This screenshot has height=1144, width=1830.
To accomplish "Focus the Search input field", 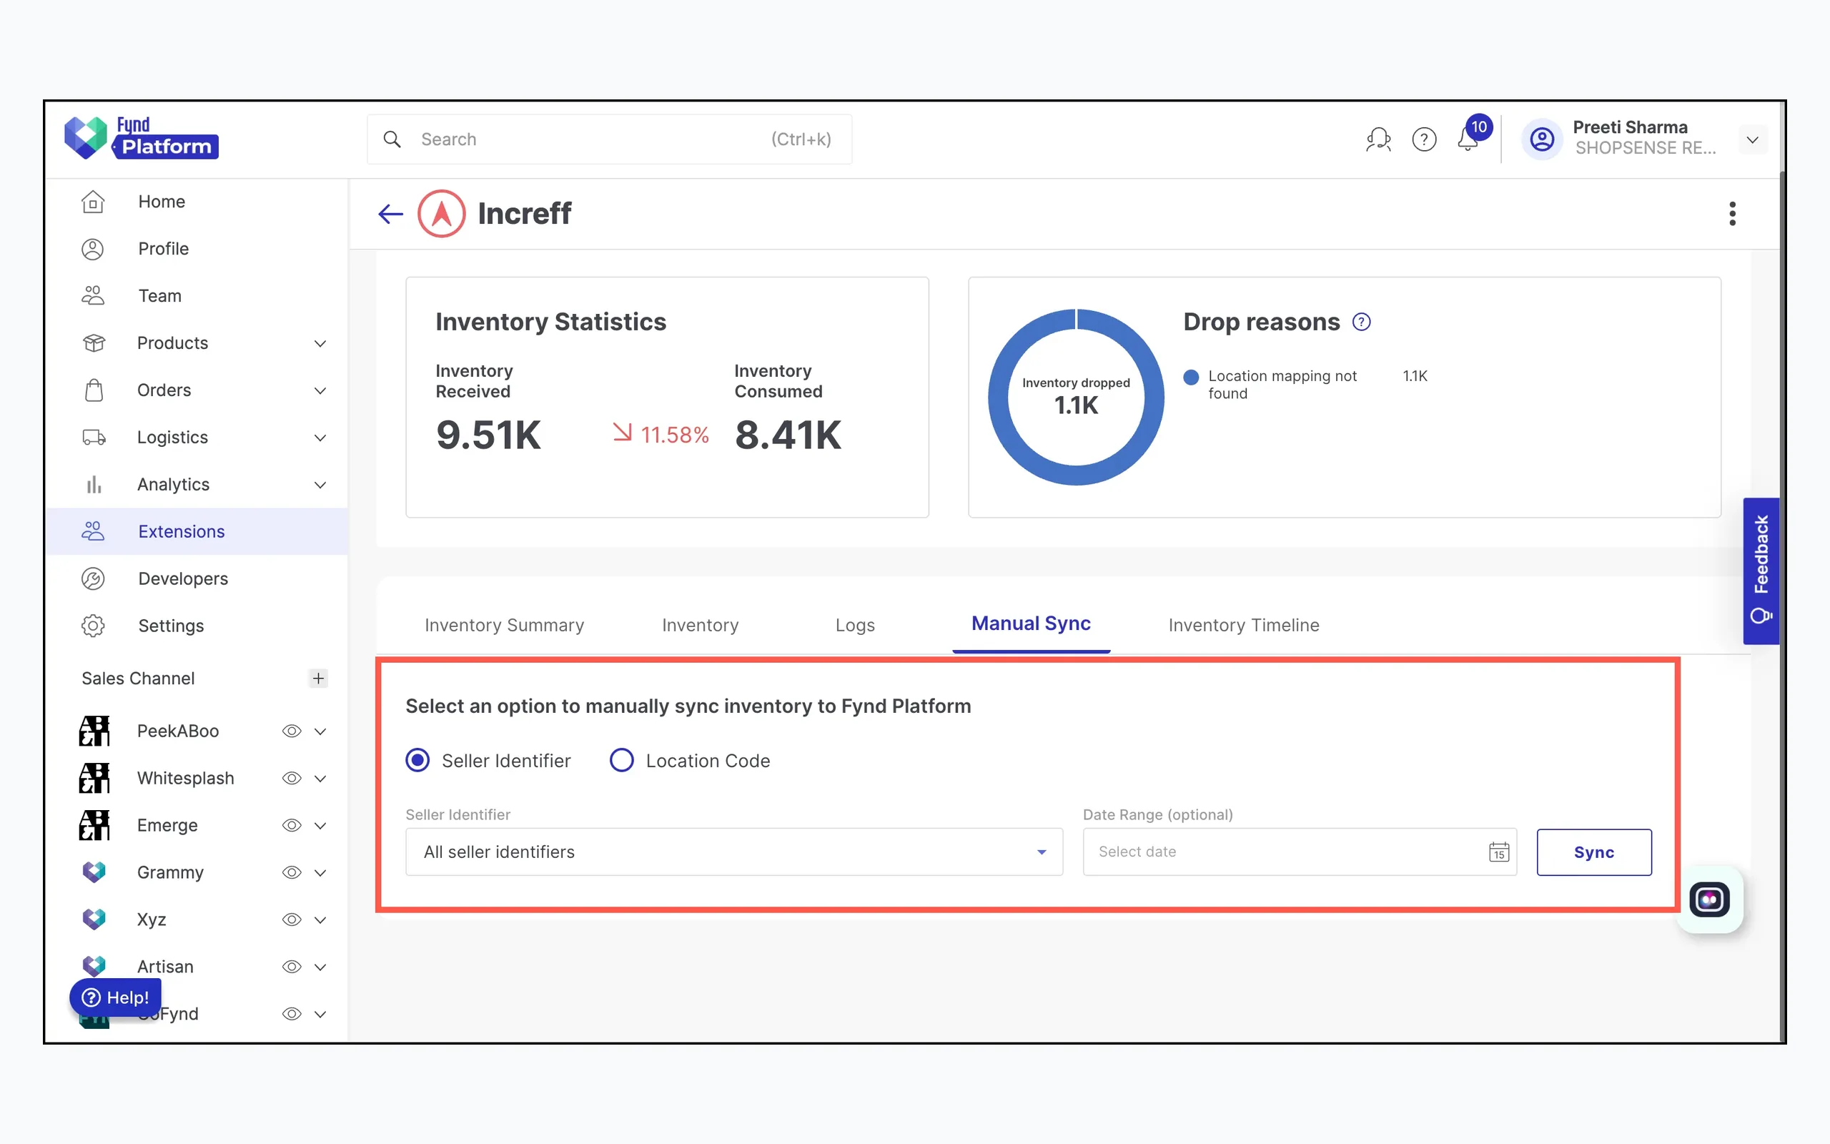I will [x=610, y=139].
